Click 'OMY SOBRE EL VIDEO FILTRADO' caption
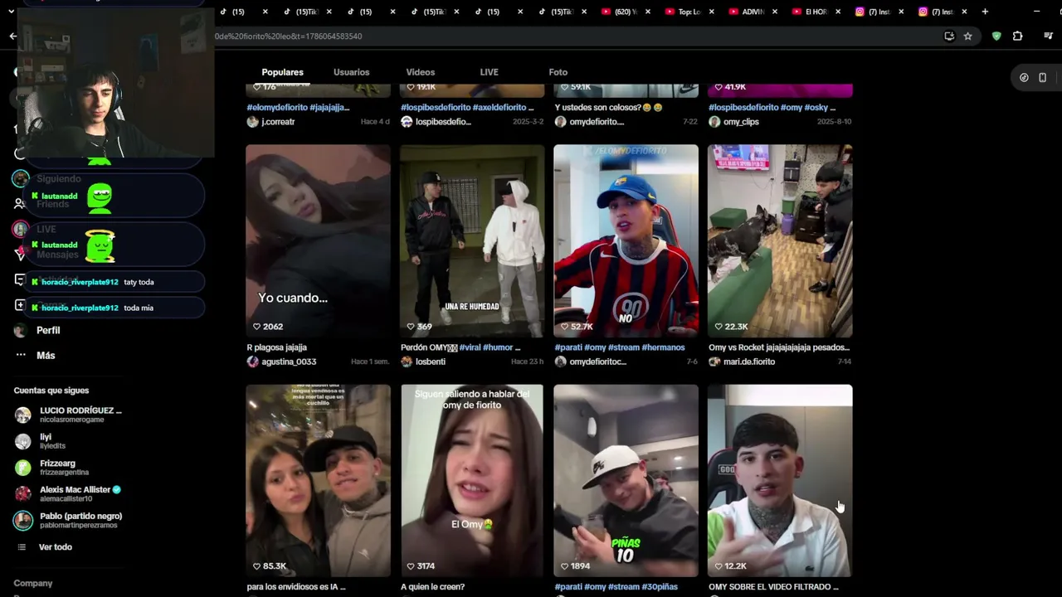The image size is (1062, 597). (x=773, y=587)
